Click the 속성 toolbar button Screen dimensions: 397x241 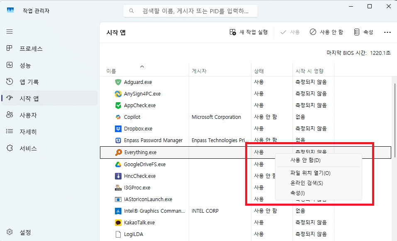point(363,32)
